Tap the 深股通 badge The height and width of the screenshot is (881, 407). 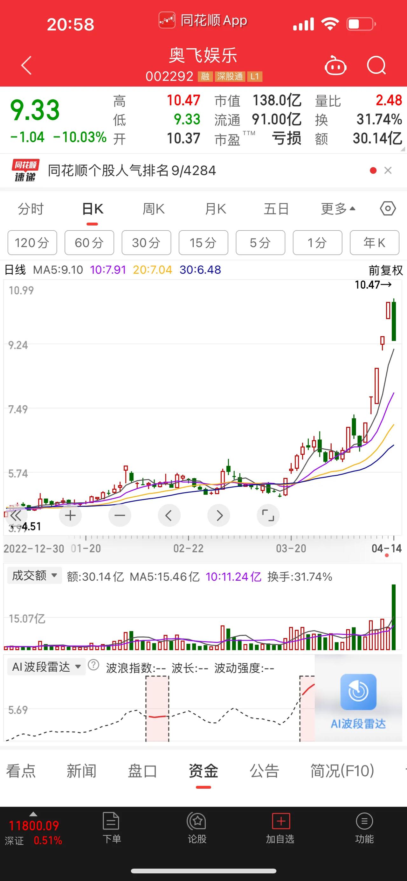coord(230,76)
